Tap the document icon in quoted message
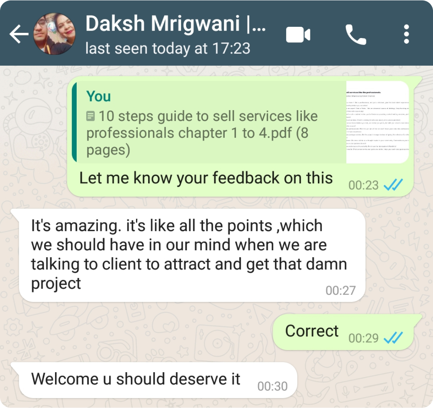433x408 pixels. [90, 116]
